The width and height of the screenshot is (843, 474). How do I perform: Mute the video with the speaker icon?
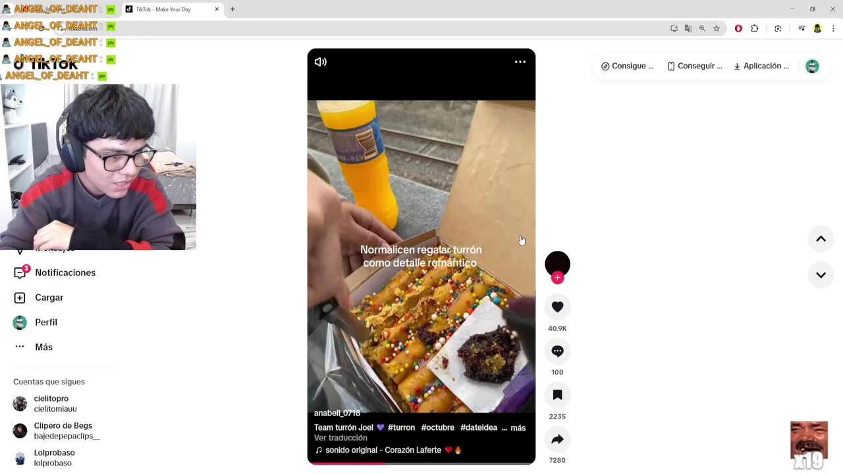click(x=321, y=62)
